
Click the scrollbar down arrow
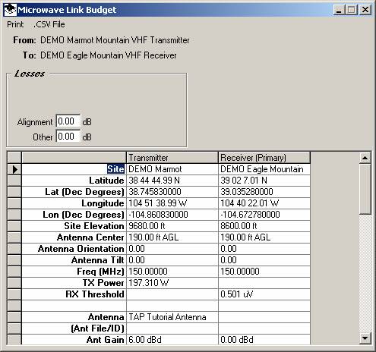point(365,338)
